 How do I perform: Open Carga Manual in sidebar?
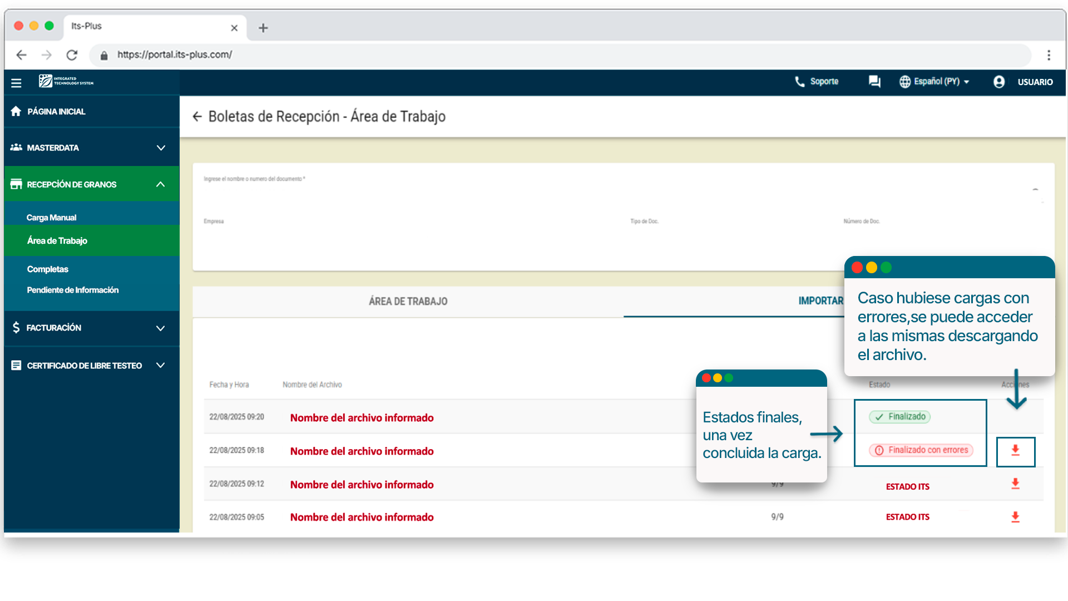(51, 218)
